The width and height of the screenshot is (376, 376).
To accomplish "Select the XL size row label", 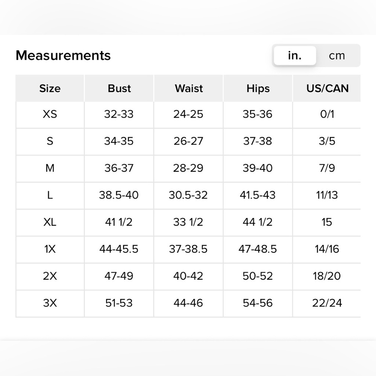I will pyautogui.click(x=50, y=222).
